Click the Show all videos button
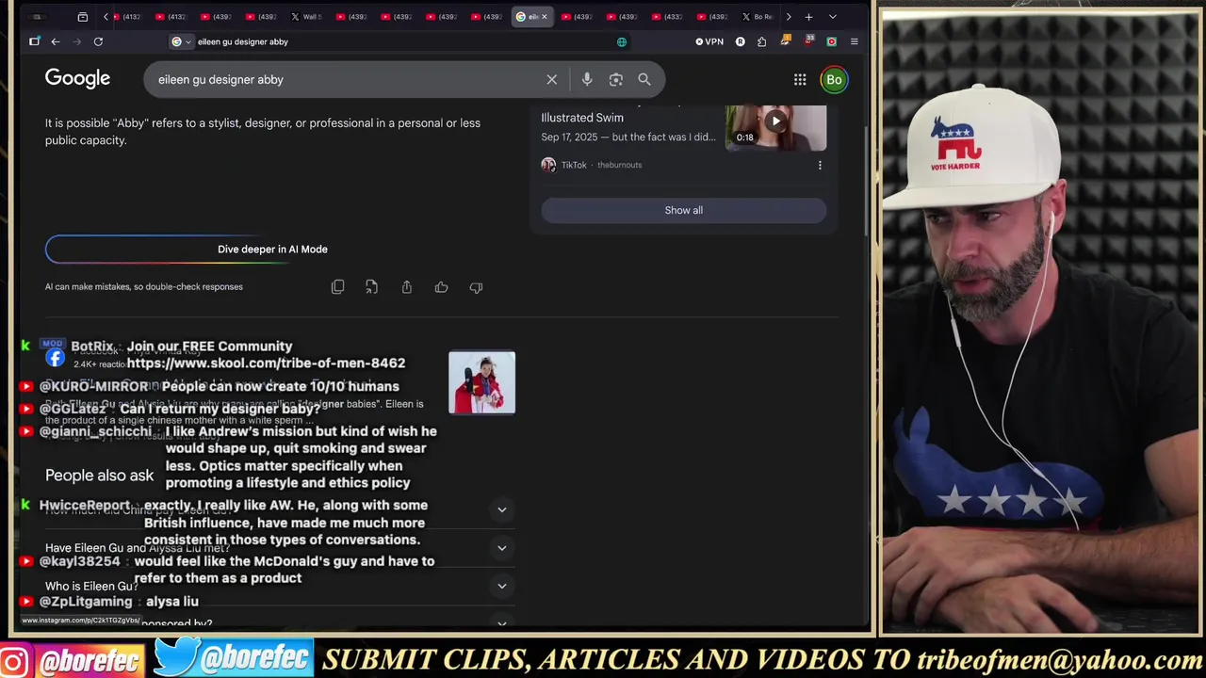 pos(684,210)
